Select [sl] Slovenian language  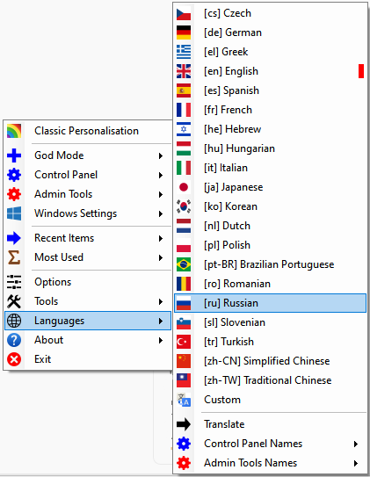coord(270,322)
